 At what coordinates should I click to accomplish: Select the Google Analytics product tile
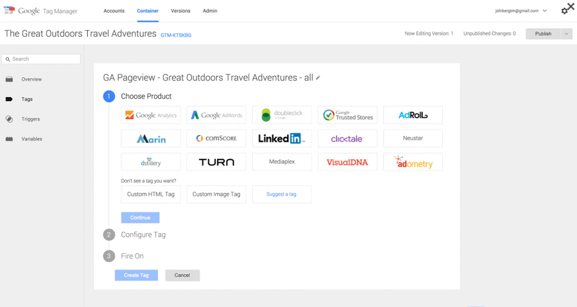tap(151, 115)
